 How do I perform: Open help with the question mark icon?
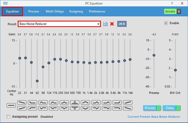172,3
